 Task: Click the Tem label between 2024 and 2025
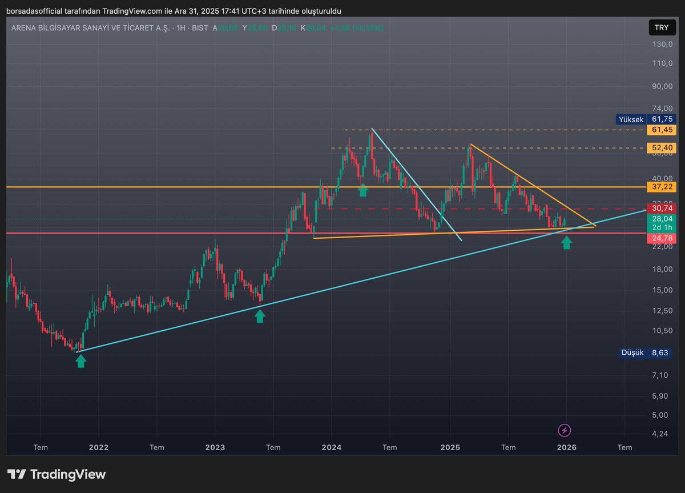(x=390, y=448)
